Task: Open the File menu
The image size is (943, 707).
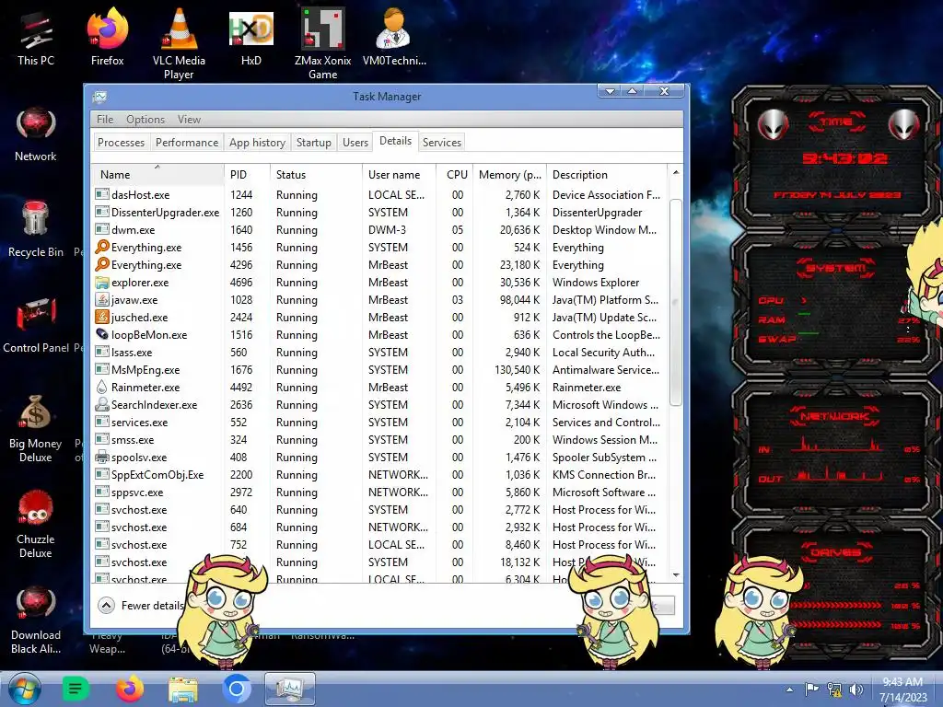Action: point(105,120)
